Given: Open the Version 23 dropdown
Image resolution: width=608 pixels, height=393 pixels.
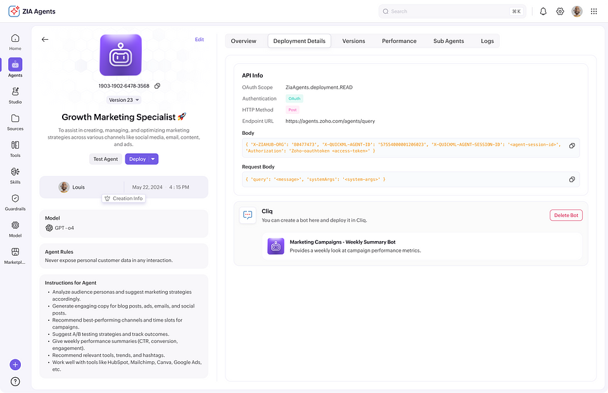Looking at the screenshot, I should 124,100.
